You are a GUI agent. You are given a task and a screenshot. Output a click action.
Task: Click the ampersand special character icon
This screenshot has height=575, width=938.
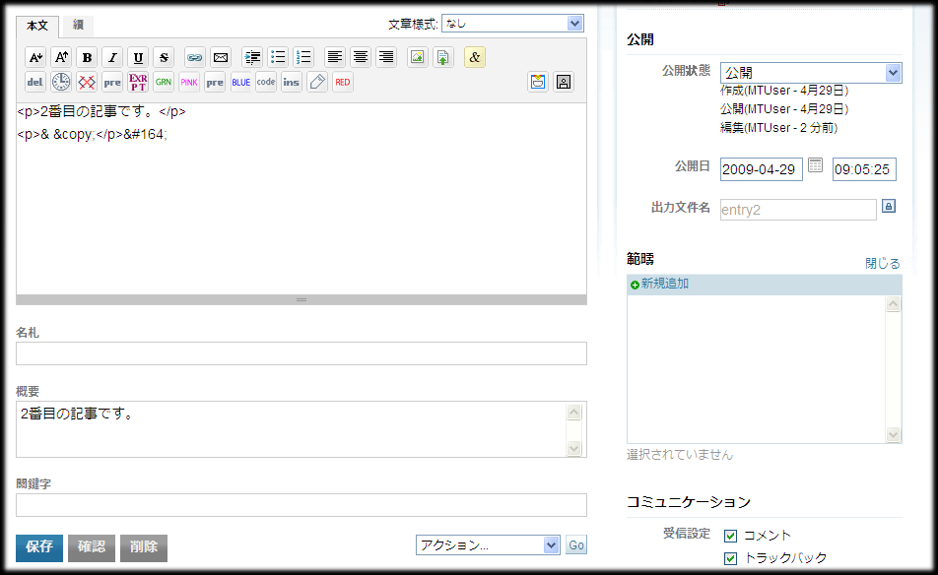coord(475,57)
